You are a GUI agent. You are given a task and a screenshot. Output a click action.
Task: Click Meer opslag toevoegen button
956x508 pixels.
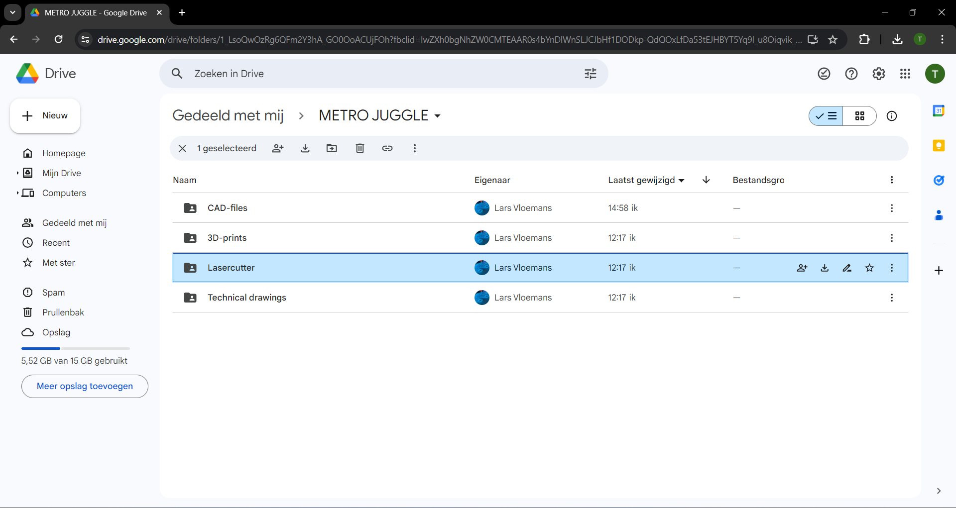point(85,386)
